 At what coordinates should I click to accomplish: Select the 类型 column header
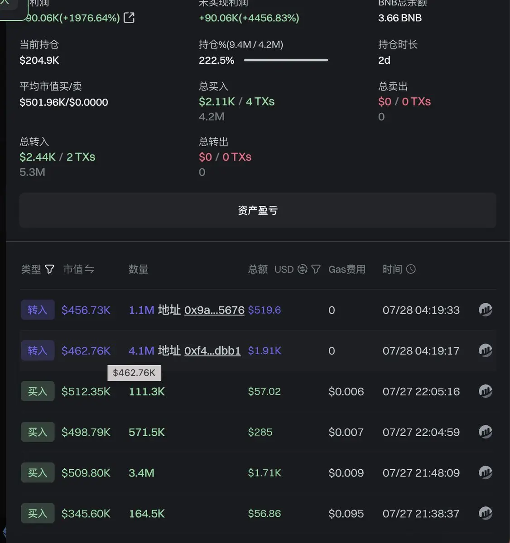click(x=31, y=269)
